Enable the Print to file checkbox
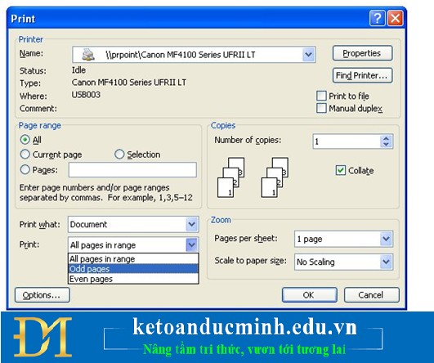 [321, 96]
